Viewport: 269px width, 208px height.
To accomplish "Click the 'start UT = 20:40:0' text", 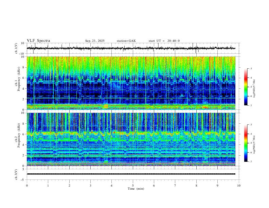I will point(164,41).
